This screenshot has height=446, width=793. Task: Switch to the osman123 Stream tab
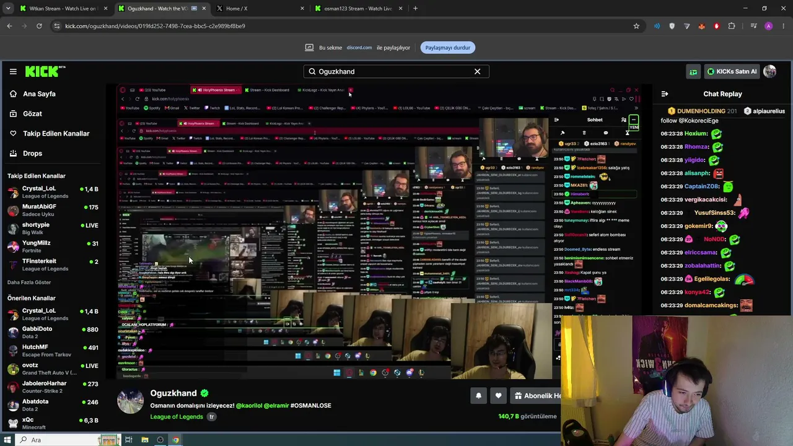pos(358,9)
